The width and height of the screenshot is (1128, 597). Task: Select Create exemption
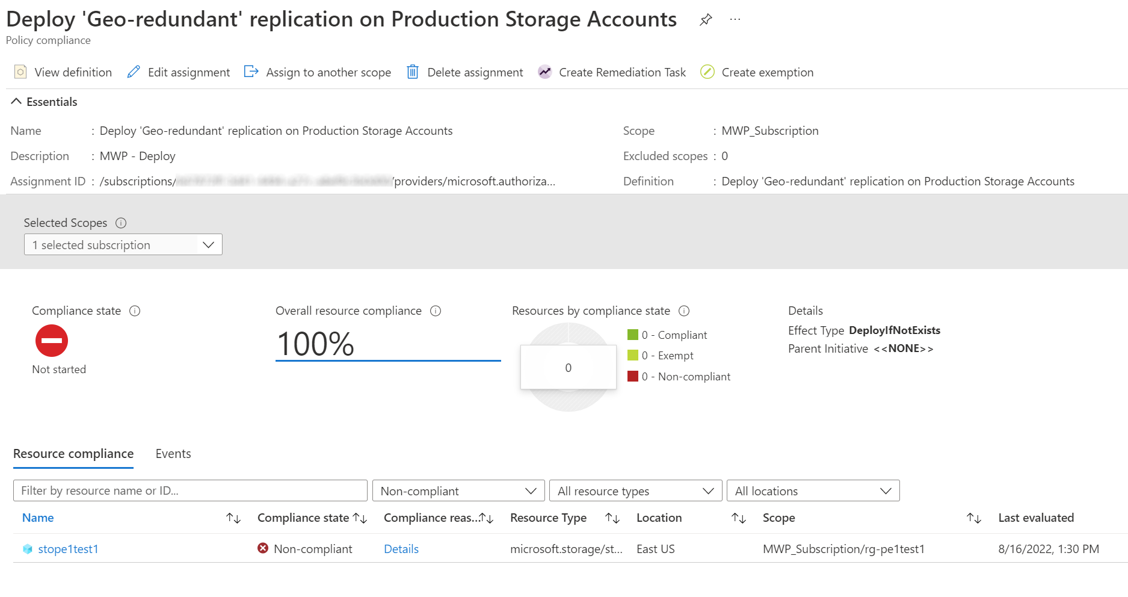[x=757, y=72]
